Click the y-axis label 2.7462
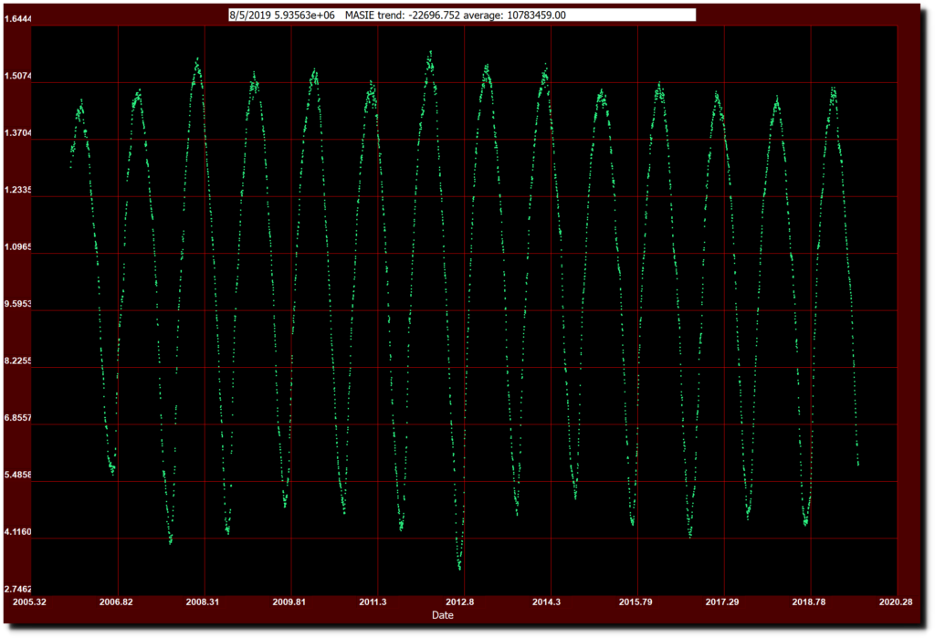This screenshot has width=935, height=638. coord(18,589)
